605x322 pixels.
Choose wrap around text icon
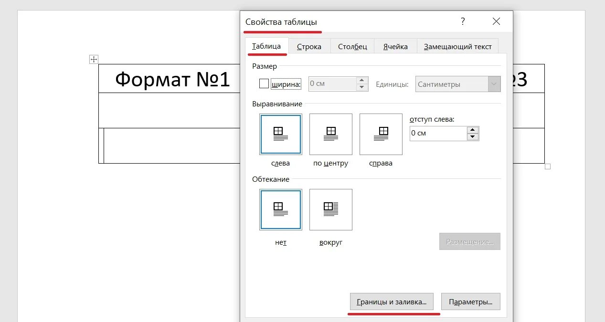click(x=331, y=209)
